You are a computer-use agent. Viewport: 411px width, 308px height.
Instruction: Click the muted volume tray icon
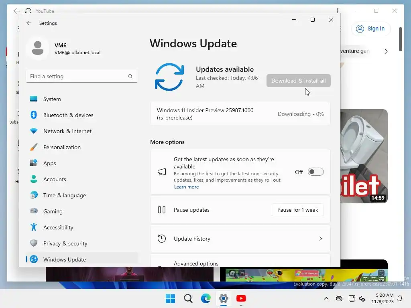coord(362,298)
